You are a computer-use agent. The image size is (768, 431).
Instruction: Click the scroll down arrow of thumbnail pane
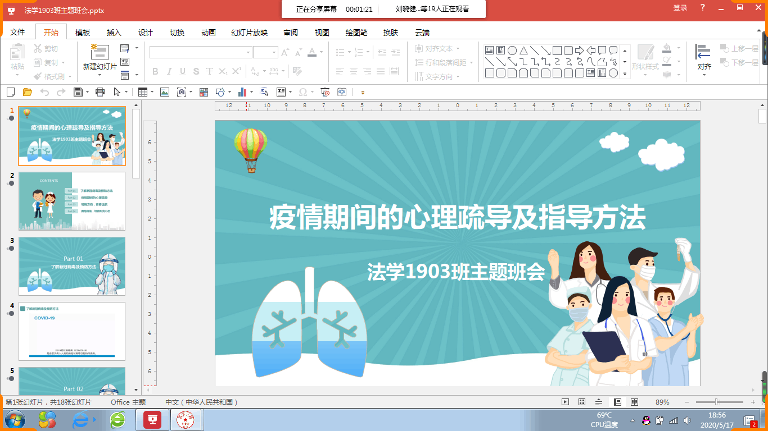(x=136, y=389)
